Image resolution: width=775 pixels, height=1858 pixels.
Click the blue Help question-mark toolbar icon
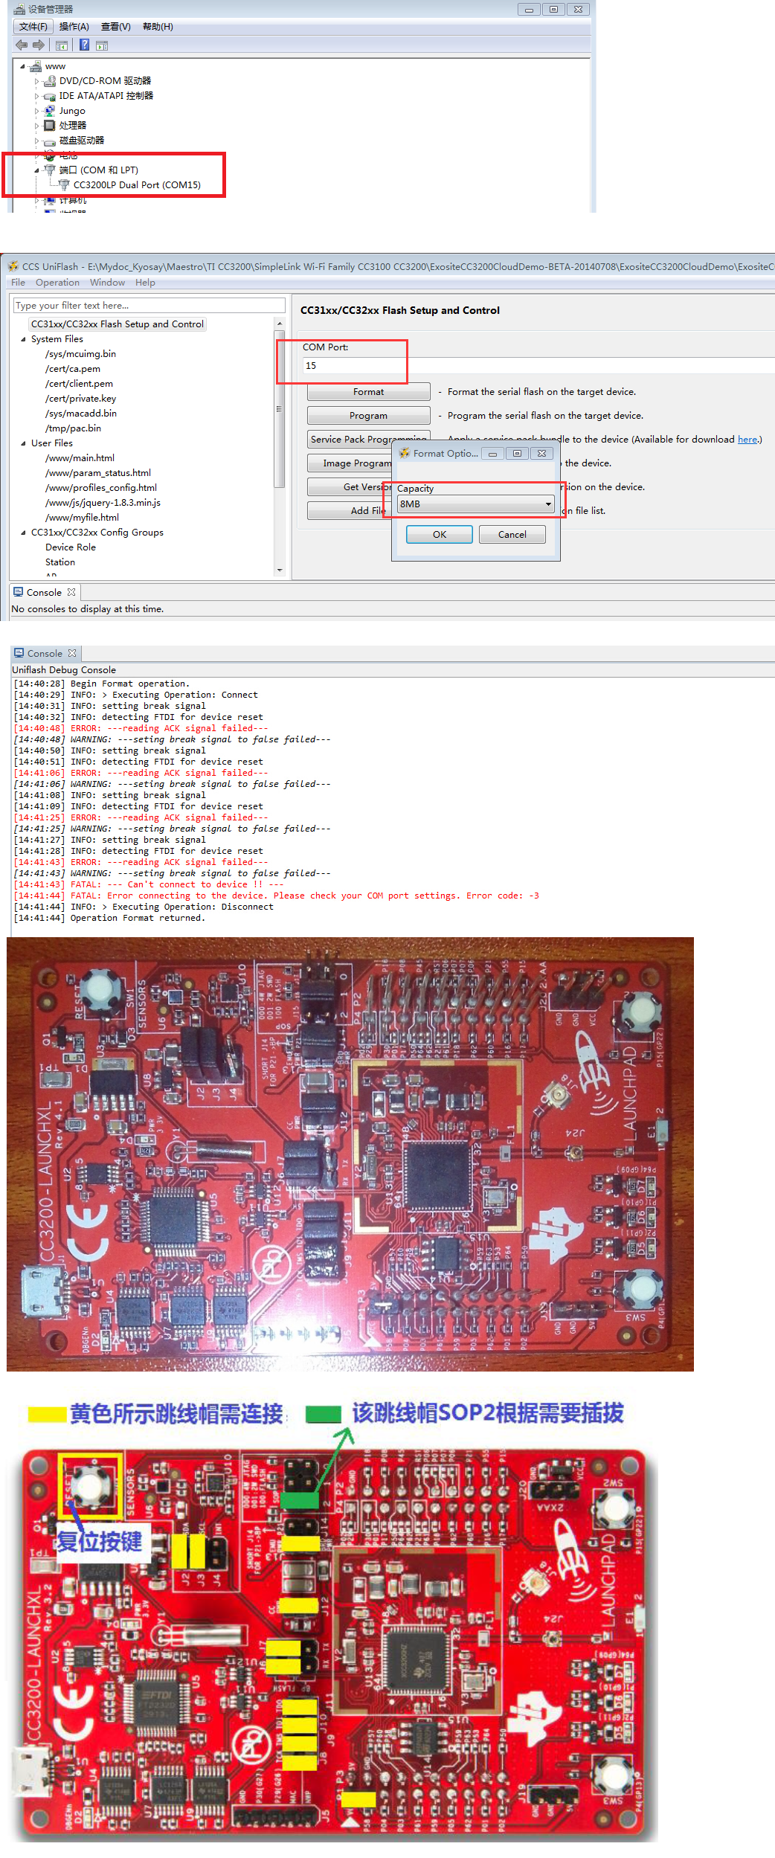85,45
